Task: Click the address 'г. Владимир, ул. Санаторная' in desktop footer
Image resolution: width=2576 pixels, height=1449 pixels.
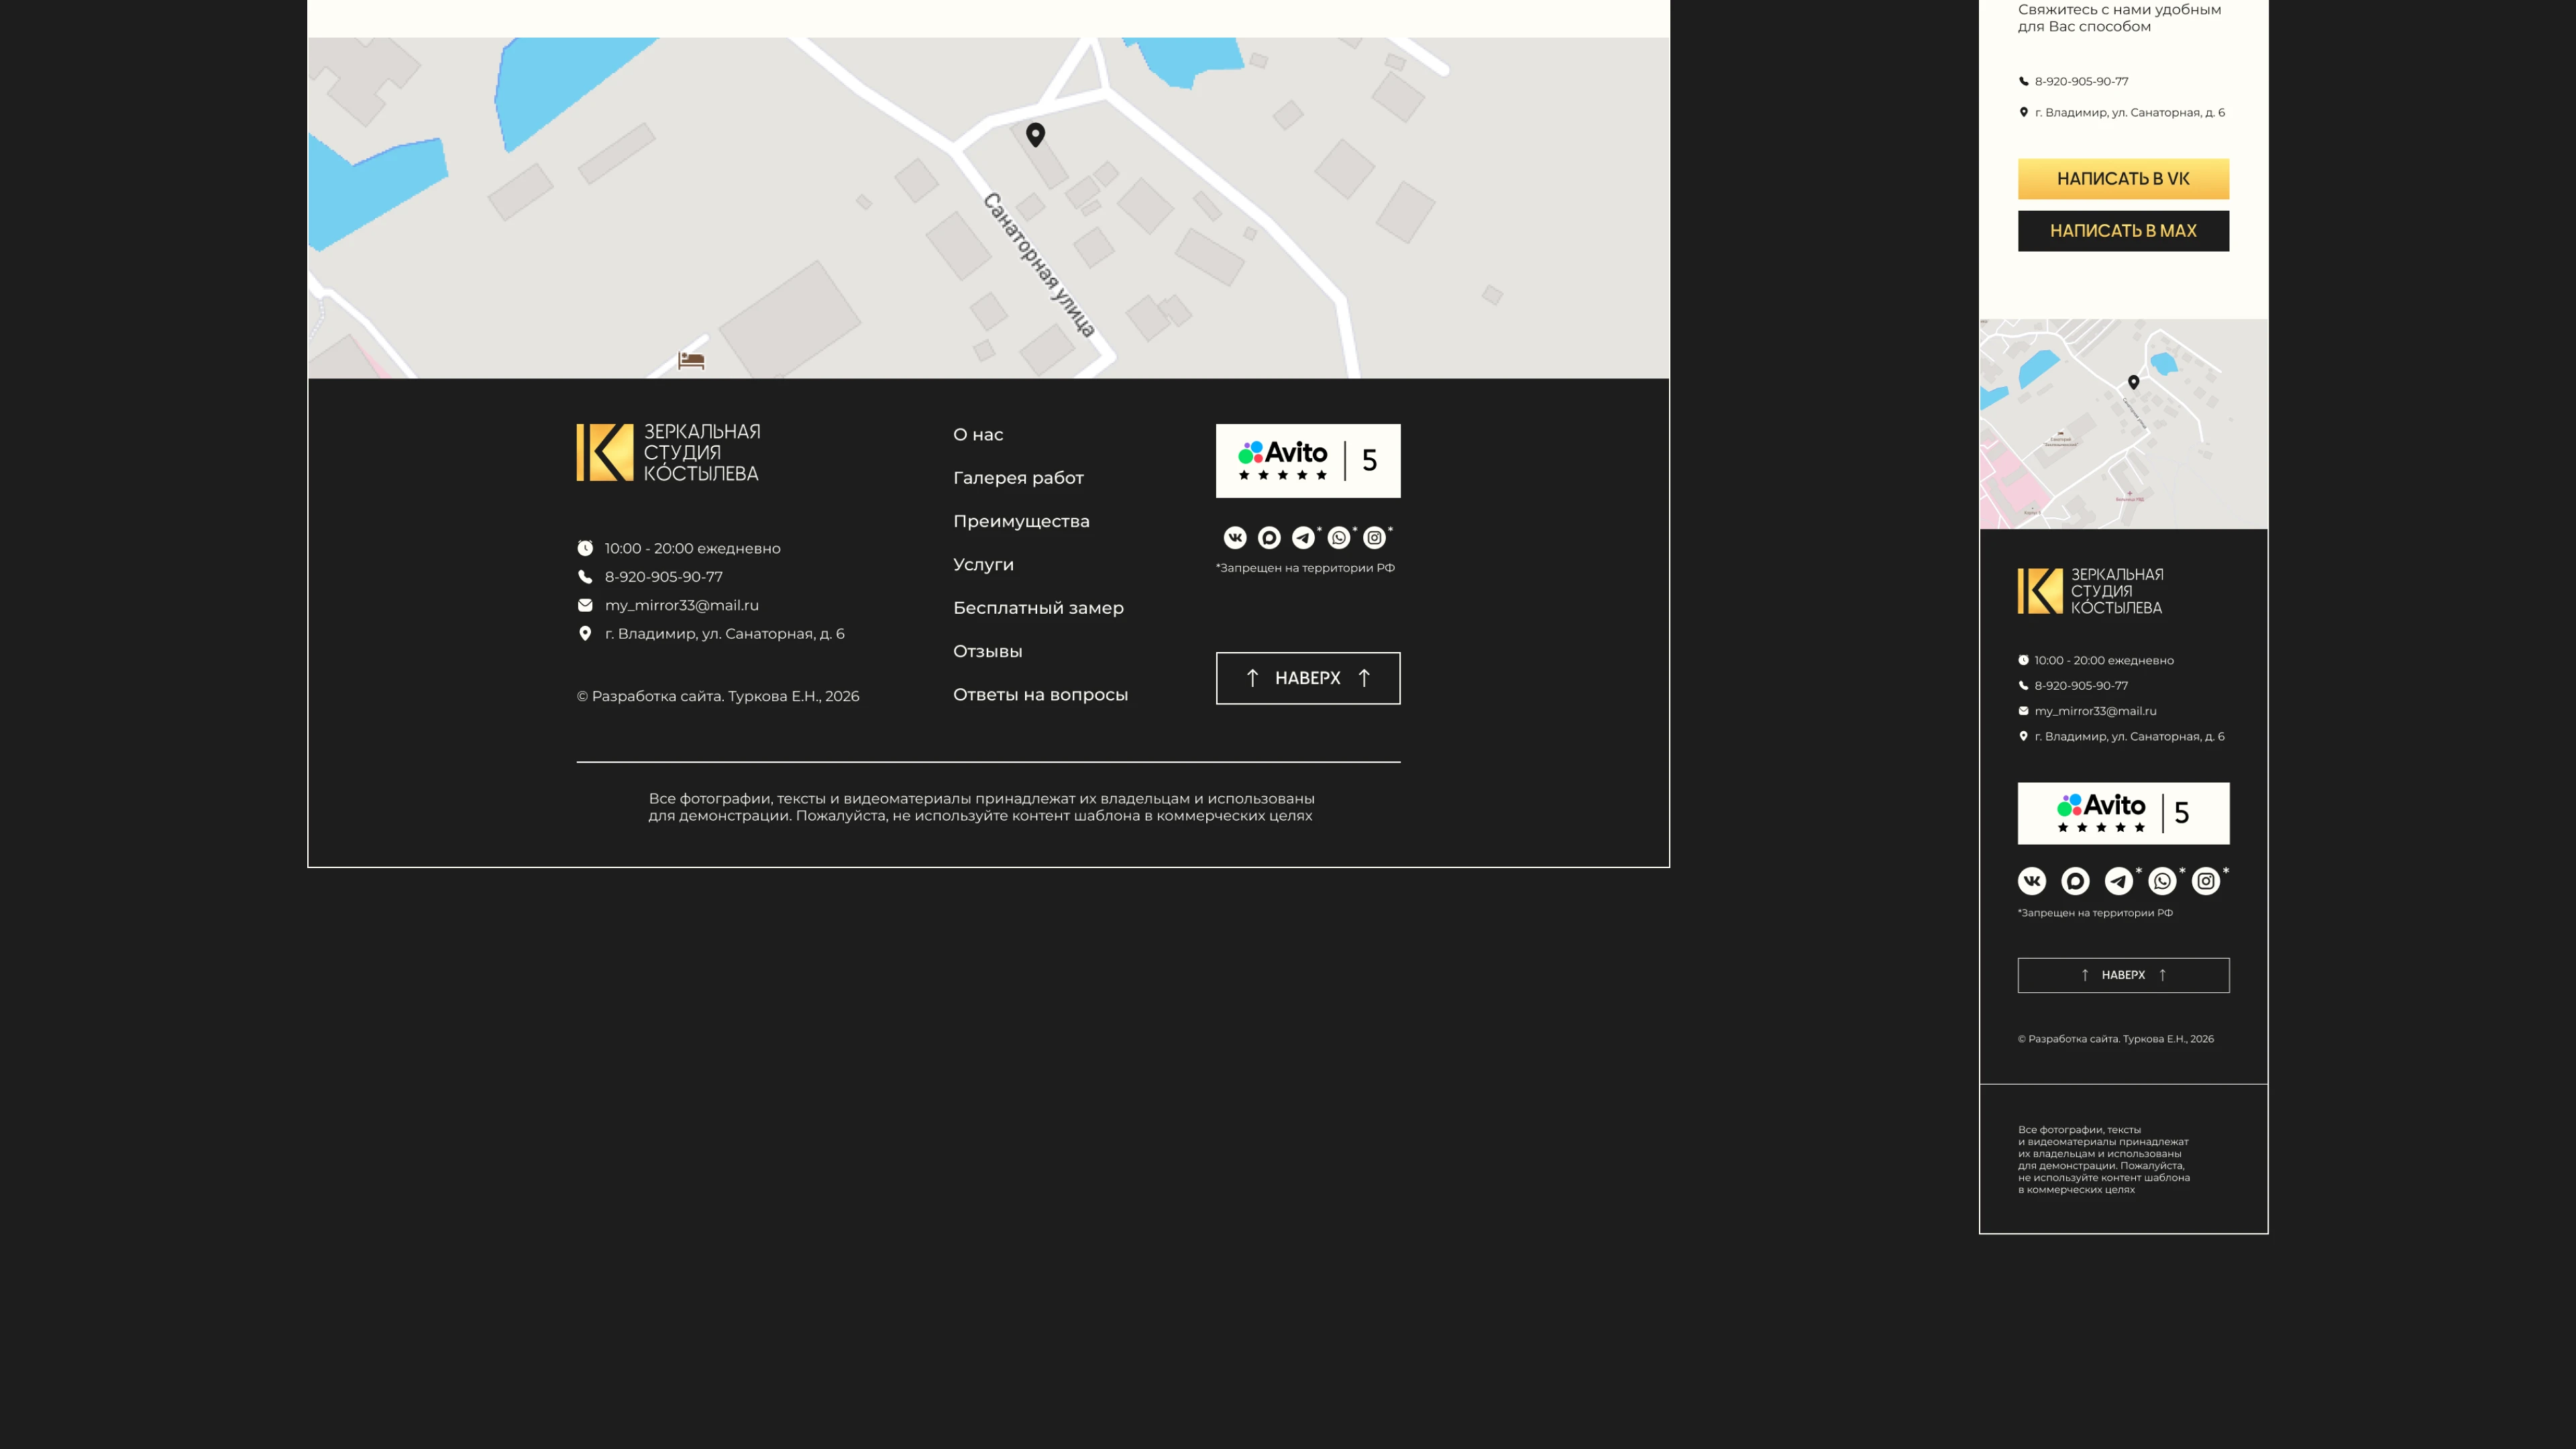Action: [x=725, y=634]
